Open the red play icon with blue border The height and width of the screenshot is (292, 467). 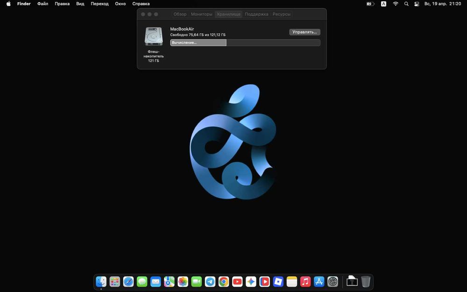pos(264,281)
